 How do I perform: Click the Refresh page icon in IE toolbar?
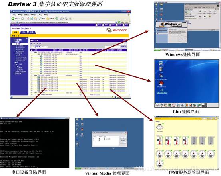(32, 18)
